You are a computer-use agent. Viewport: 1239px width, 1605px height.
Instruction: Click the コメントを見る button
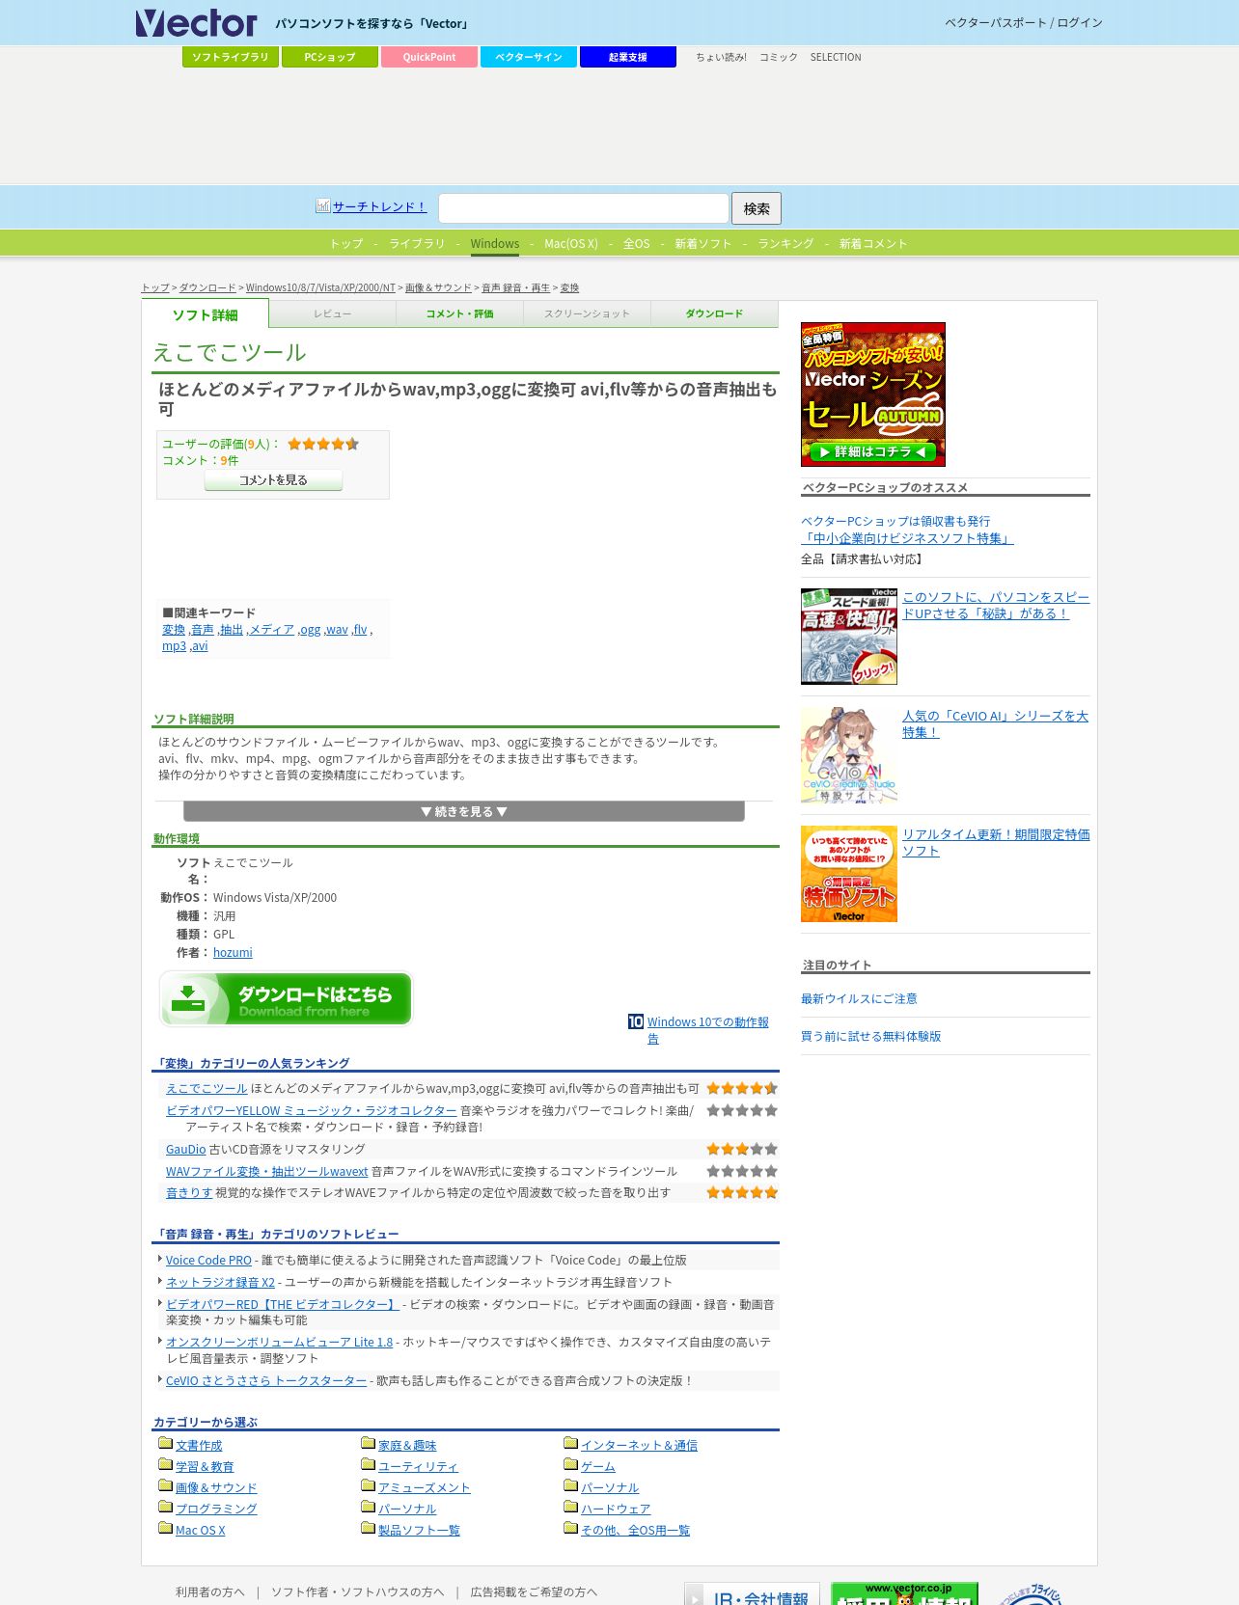point(273,479)
